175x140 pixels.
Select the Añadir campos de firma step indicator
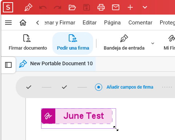99,87
